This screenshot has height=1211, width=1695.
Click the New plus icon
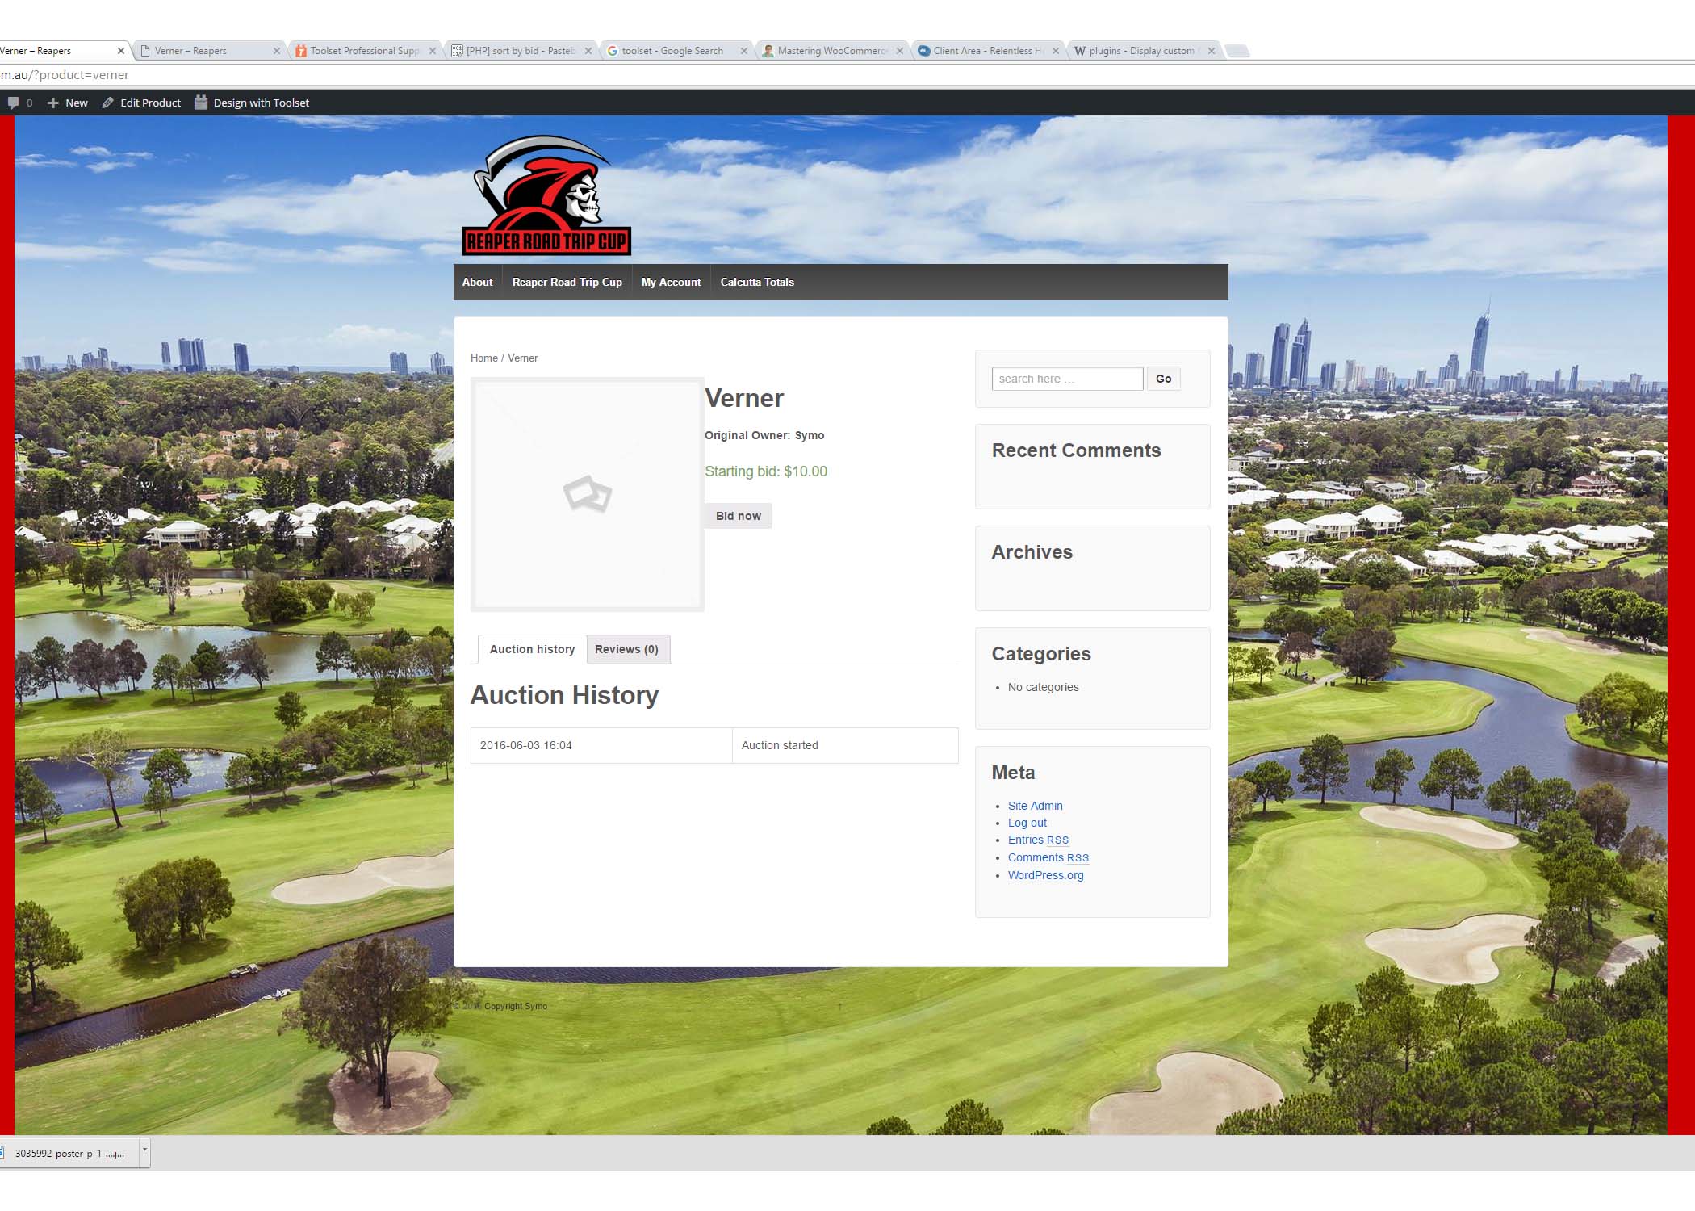[53, 103]
